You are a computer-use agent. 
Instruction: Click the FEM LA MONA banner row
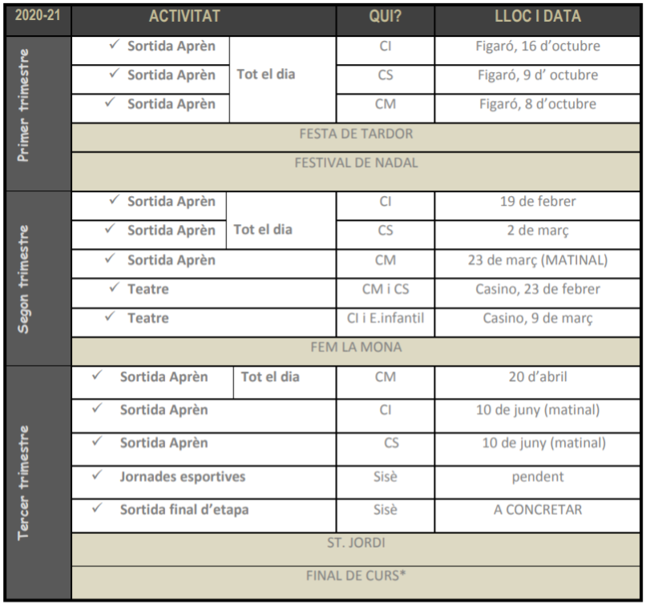[x=356, y=347]
